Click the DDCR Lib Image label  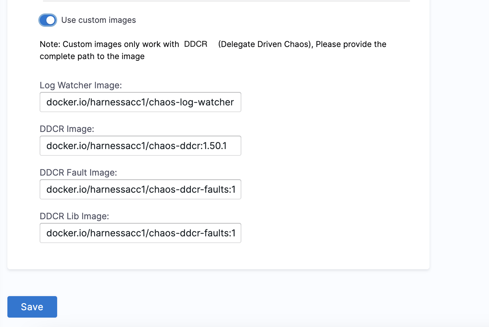point(74,216)
